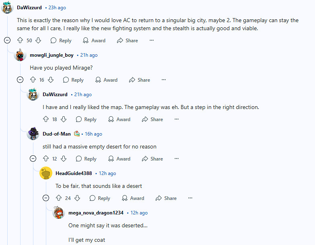Upvote mowgli_jungle_boy's comment
Viewport: 315px width, 245px height.
tap(33, 80)
